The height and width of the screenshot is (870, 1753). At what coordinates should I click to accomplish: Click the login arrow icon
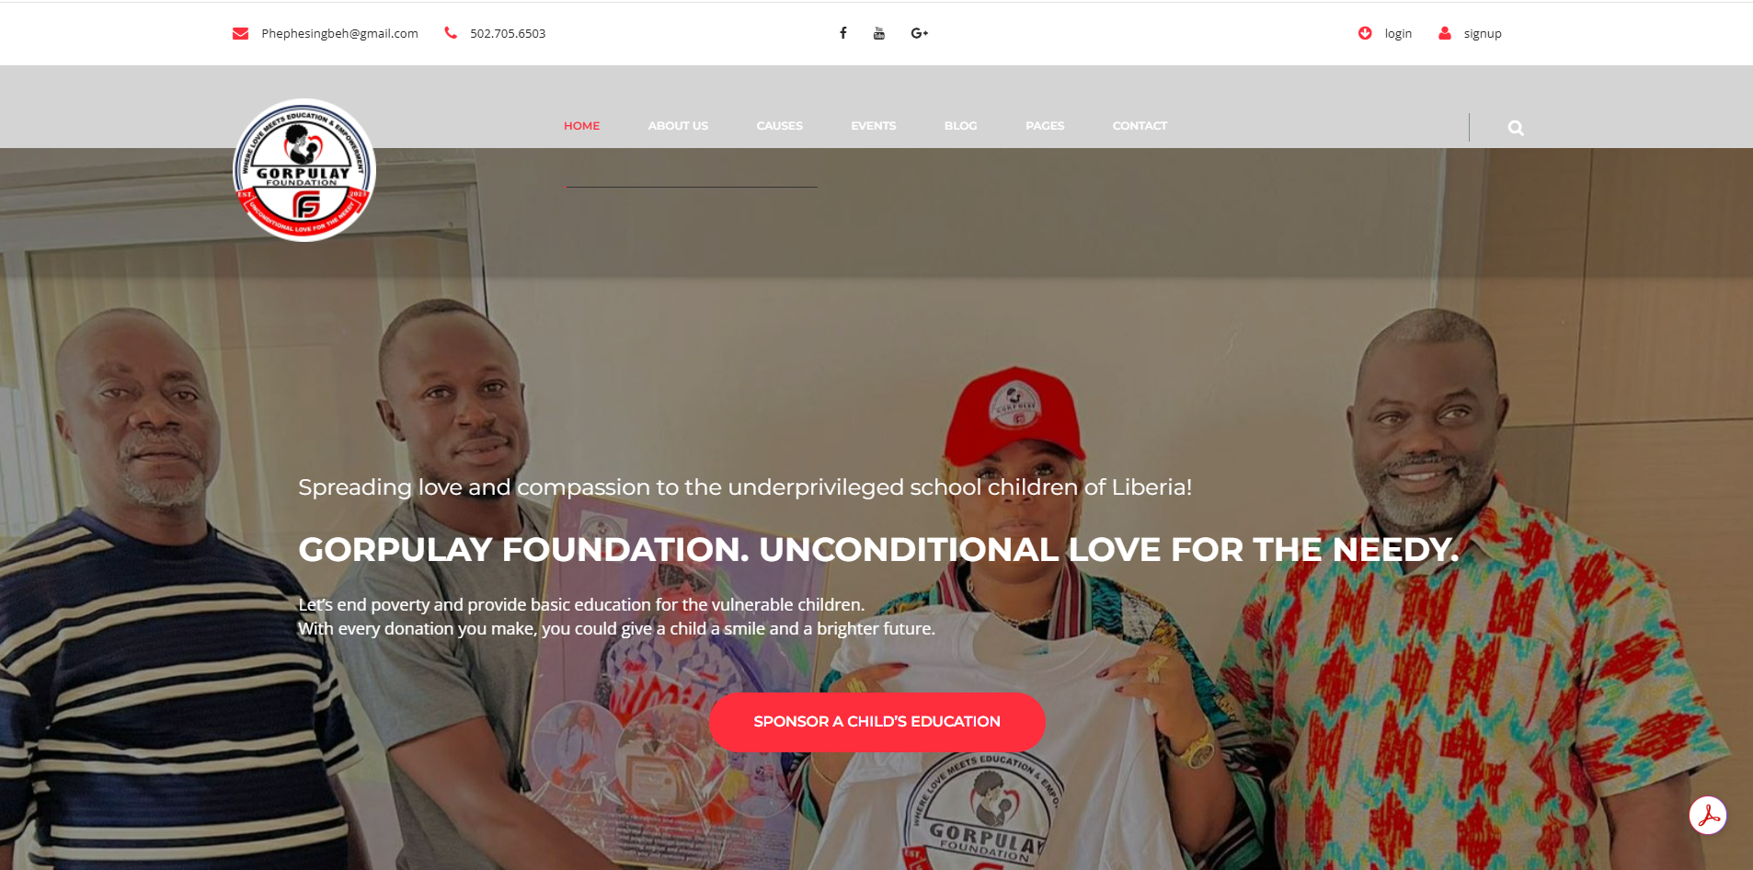1365,33
